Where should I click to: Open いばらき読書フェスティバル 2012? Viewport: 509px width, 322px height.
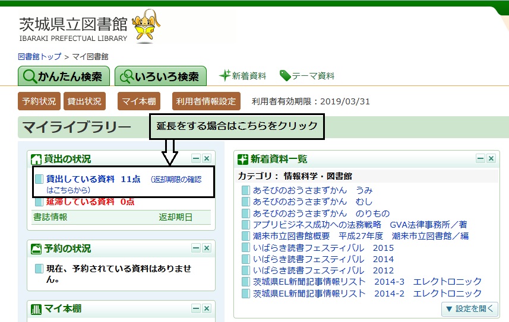coord(323,270)
